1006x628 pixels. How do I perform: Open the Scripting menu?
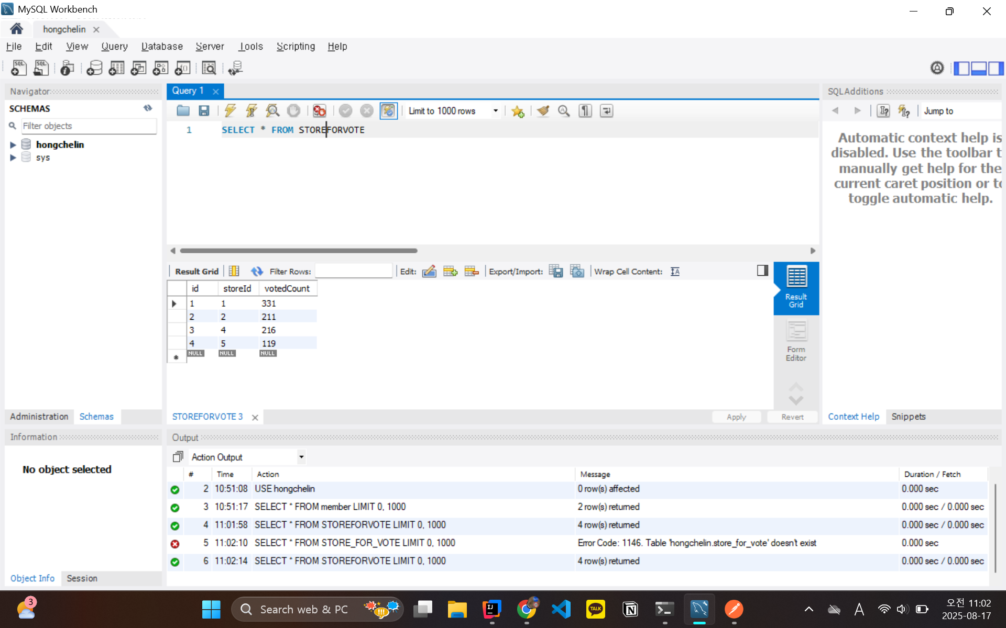(296, 47)
